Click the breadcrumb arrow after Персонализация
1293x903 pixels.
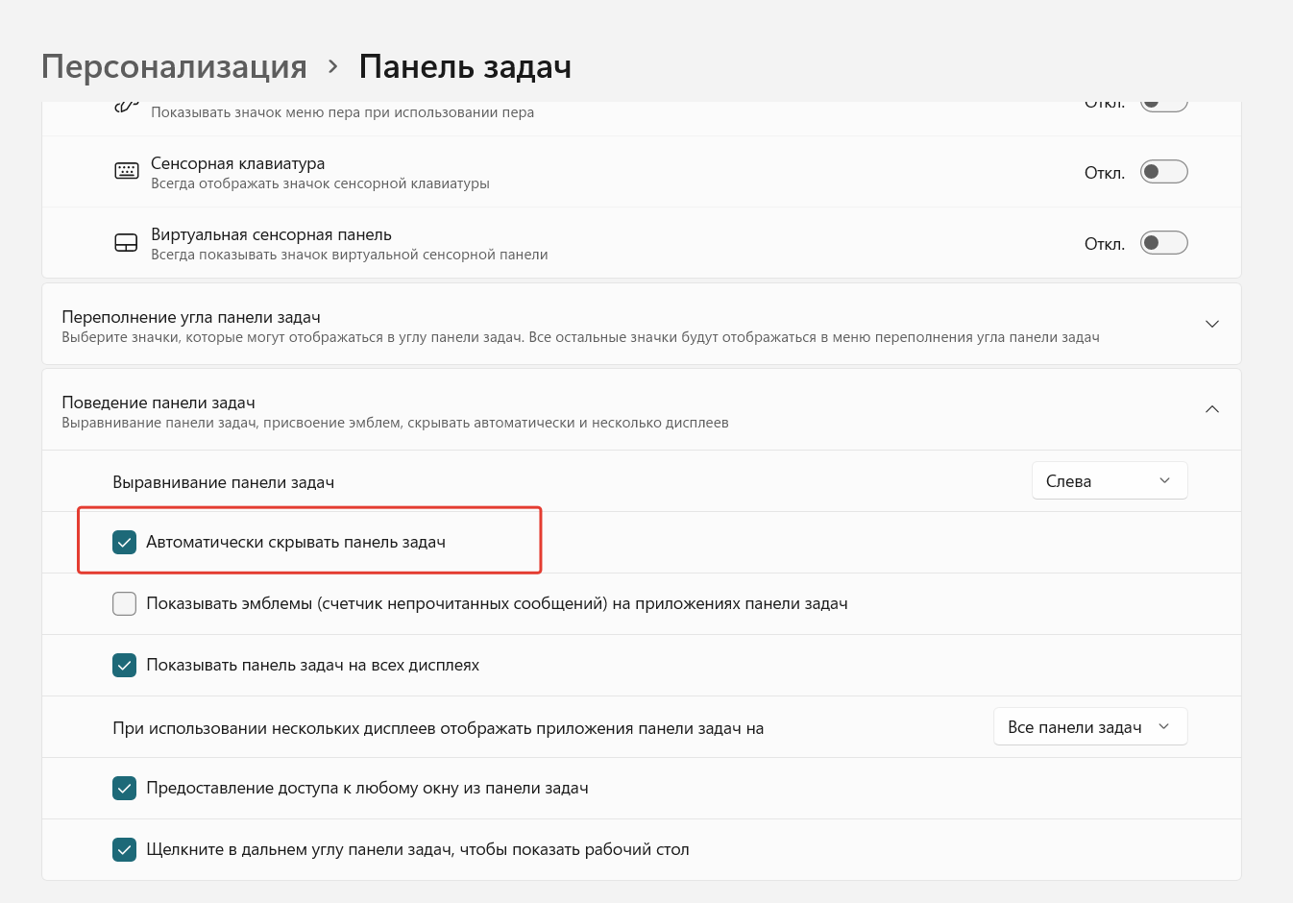pos(333,66)
